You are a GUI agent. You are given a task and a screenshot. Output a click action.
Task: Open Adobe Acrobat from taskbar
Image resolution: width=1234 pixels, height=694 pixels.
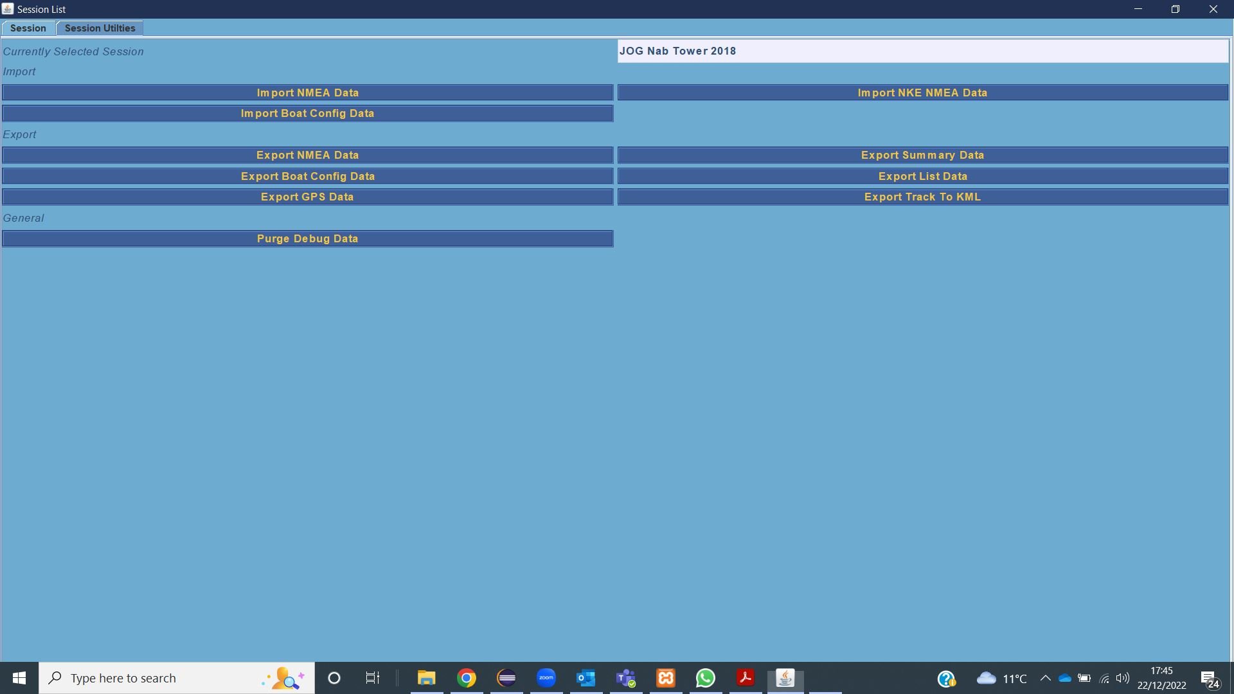click(x=746, y=678)
